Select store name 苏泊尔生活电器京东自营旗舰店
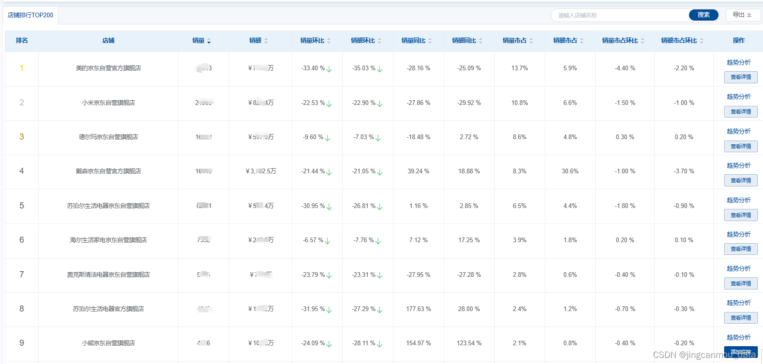The height and width of the screenshot is (364, 763). pyautogui.click(x=108, y=206)
